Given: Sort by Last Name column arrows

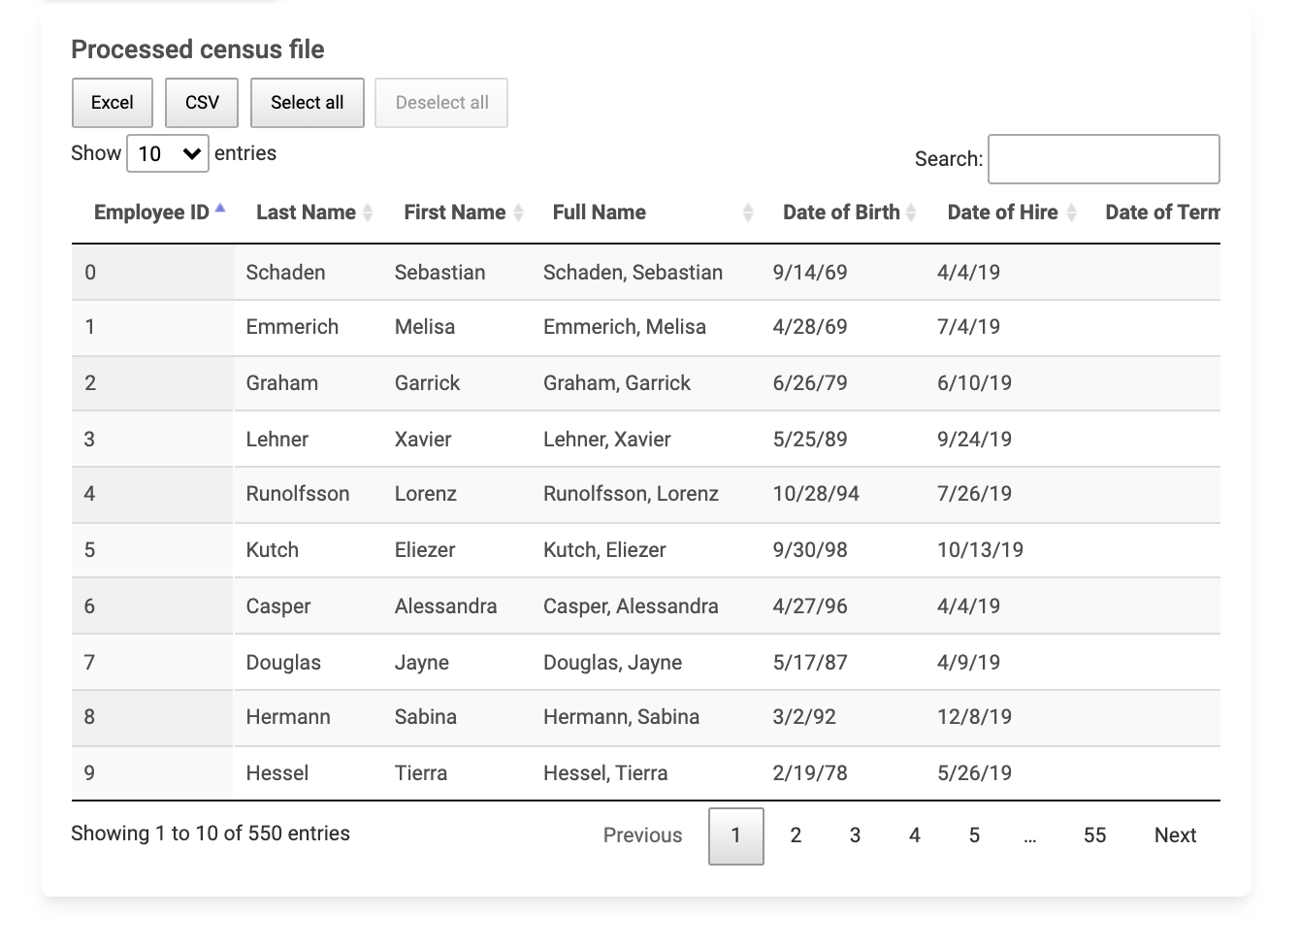Looking at the screenshot, I should 368,213.
